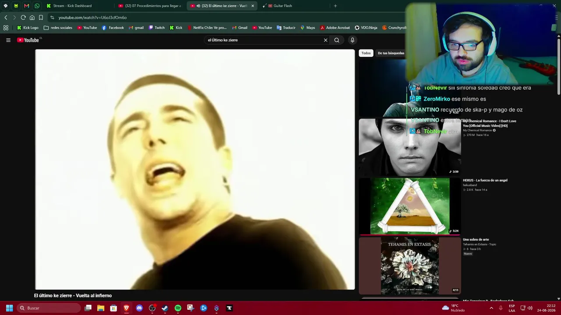This screenshot has width=561, height=315.
Task: Open the taskbar microphone indicator
Action: [501, 308]
